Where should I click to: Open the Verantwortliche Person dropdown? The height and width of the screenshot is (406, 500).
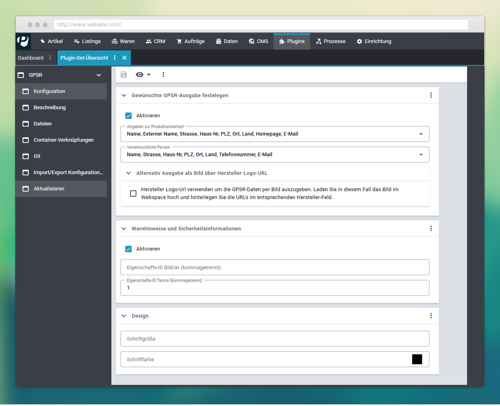tap(275, 155)
